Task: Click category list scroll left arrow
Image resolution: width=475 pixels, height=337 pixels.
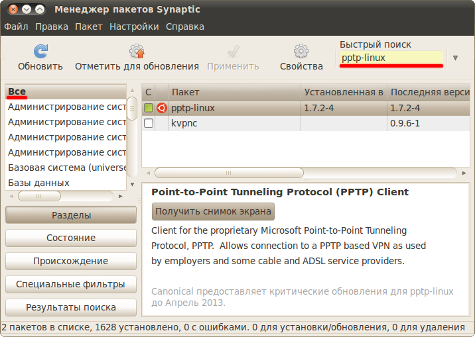Action: 11,196
